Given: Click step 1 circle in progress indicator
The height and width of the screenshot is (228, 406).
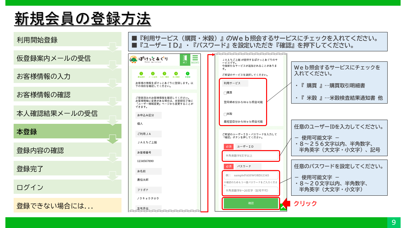Looking at the screenshot, I should pos(141,73).
